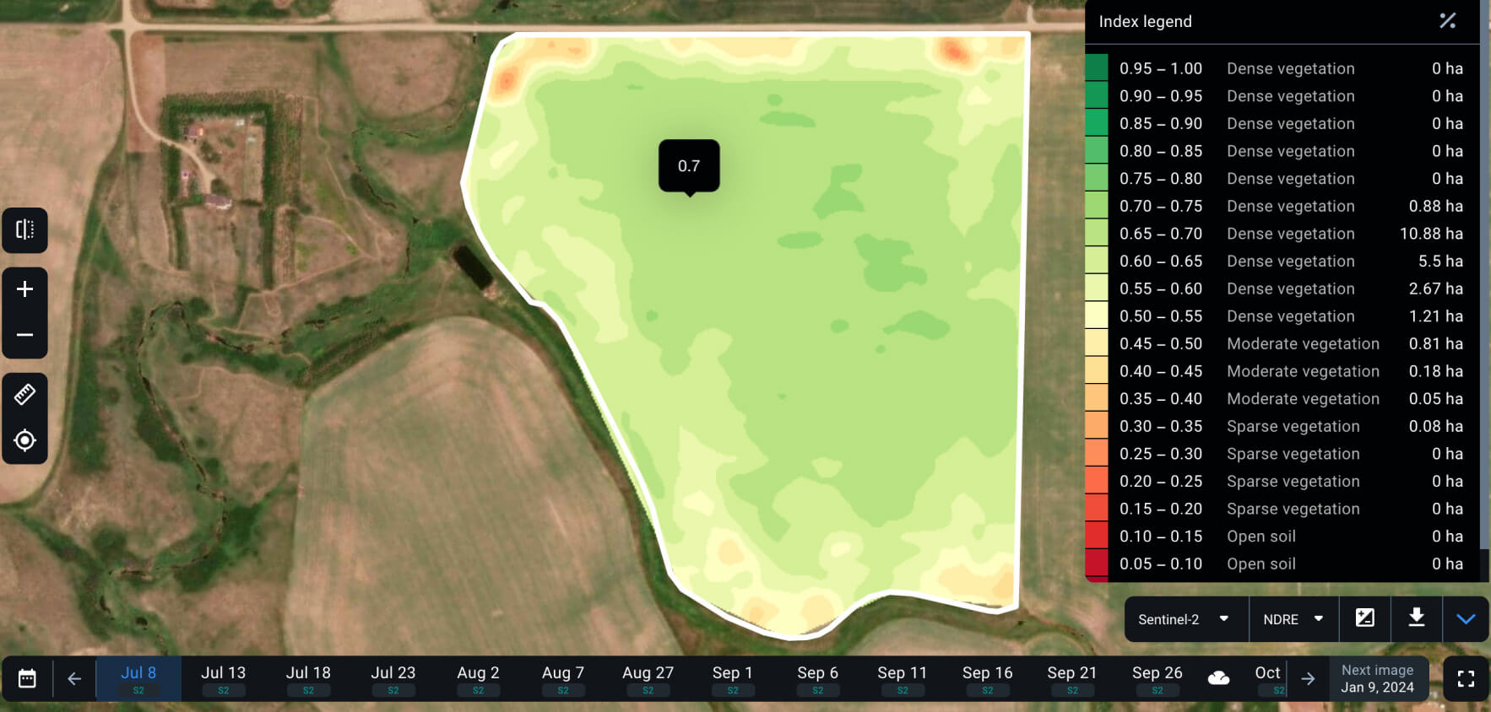Image resolution: width=1491 pixels, height=712 pixels.
Task: Select the Aug 7 image date
Action: click(x=563, y=678)
